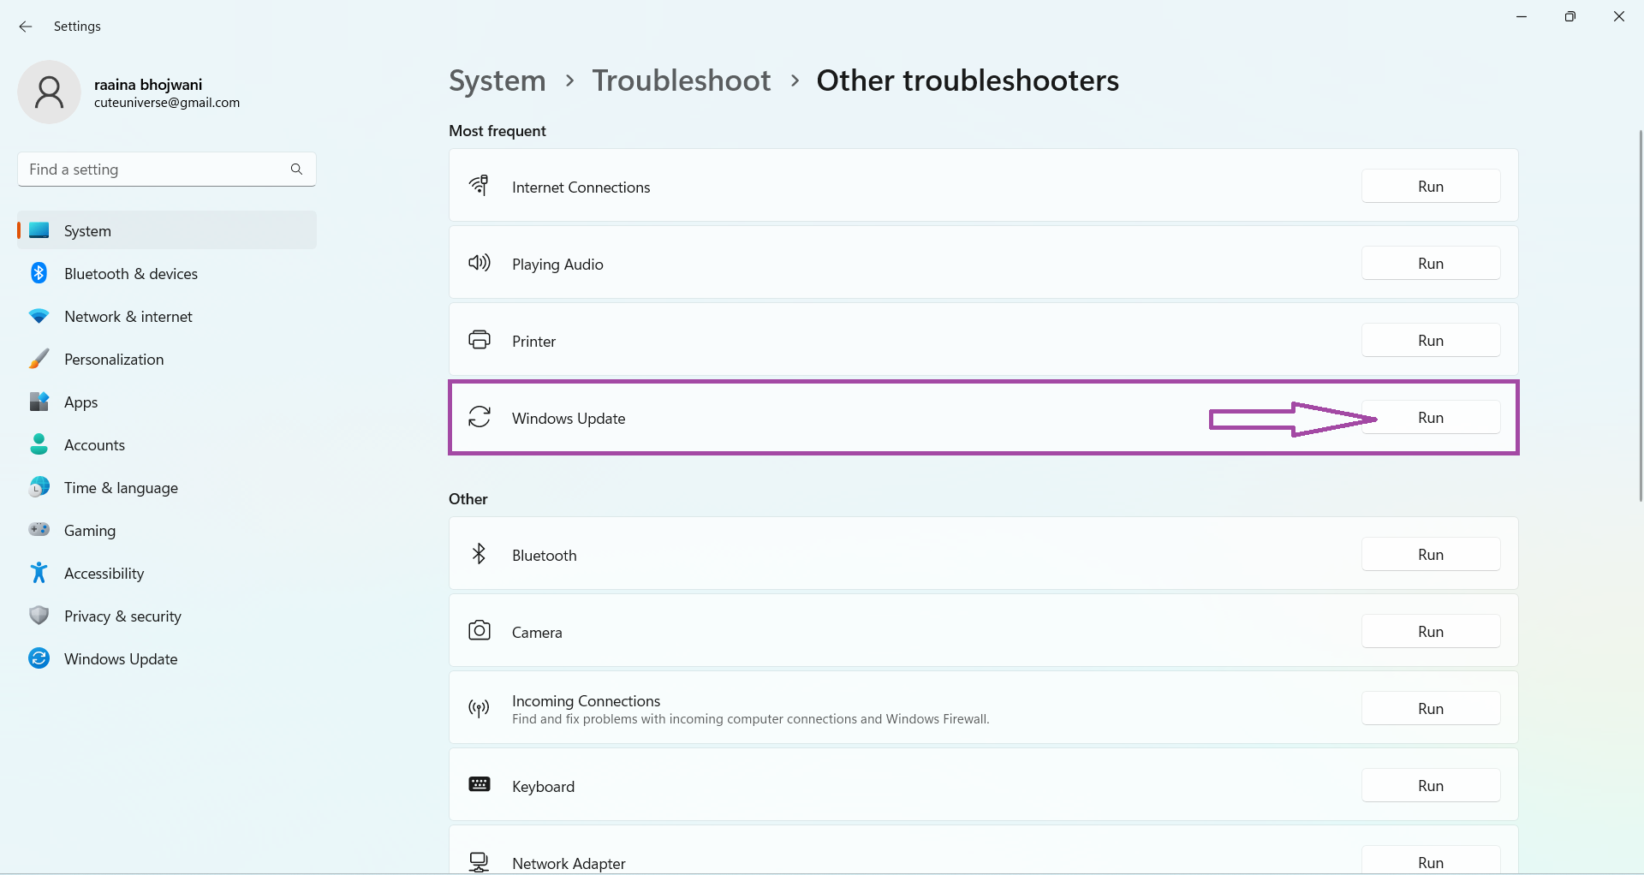
Task: Open Time & language settings
Action: (121, 488)
